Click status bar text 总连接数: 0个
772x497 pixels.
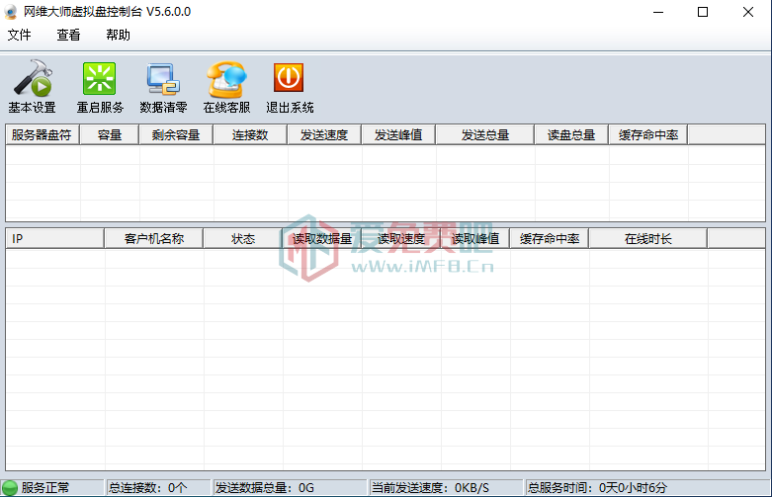[147, 488]
